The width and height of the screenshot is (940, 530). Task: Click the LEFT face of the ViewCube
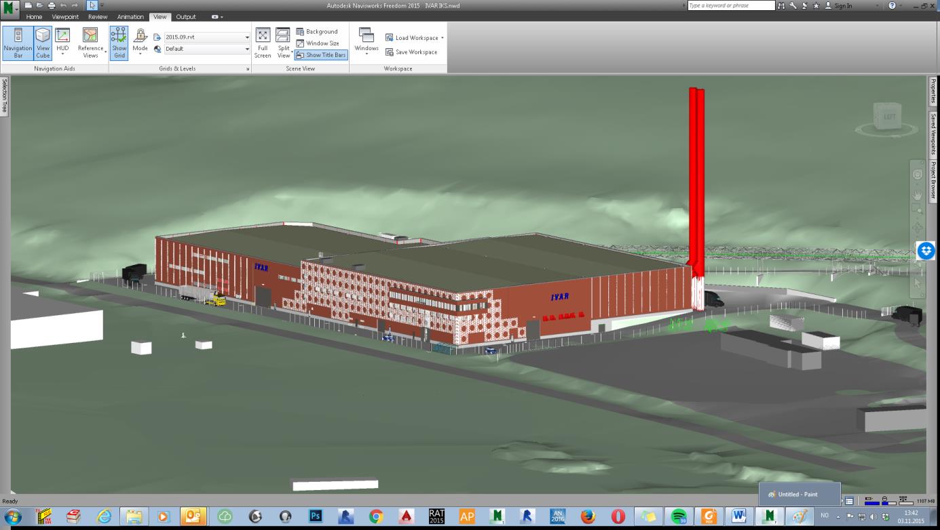click(888, 117)
